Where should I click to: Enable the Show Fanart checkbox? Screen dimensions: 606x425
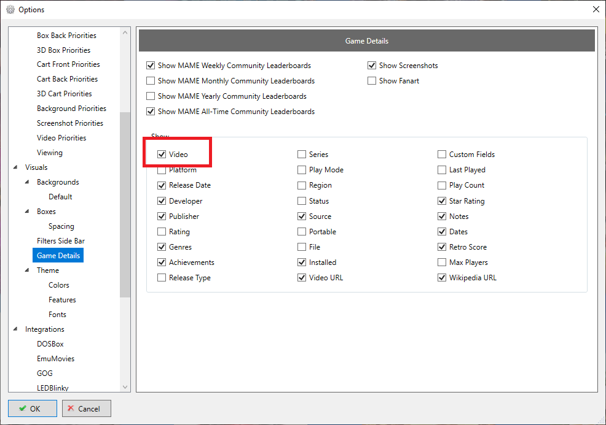tap(372, 81)
